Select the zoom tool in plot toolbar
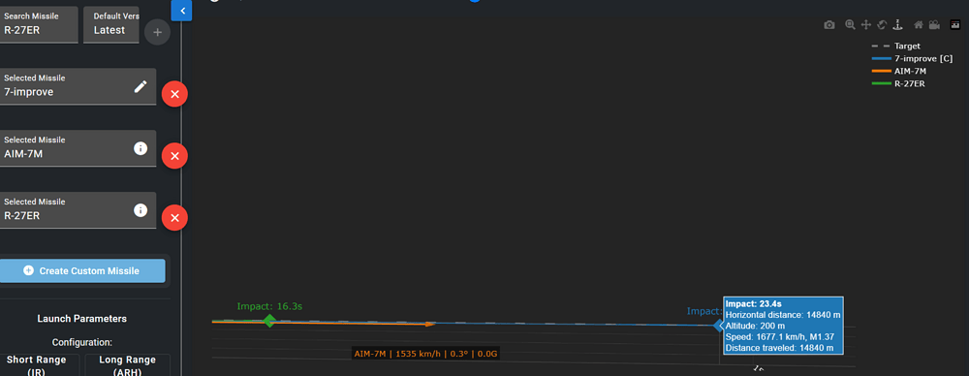The width and height of the screenshot is (969, 376). [851, 25]
